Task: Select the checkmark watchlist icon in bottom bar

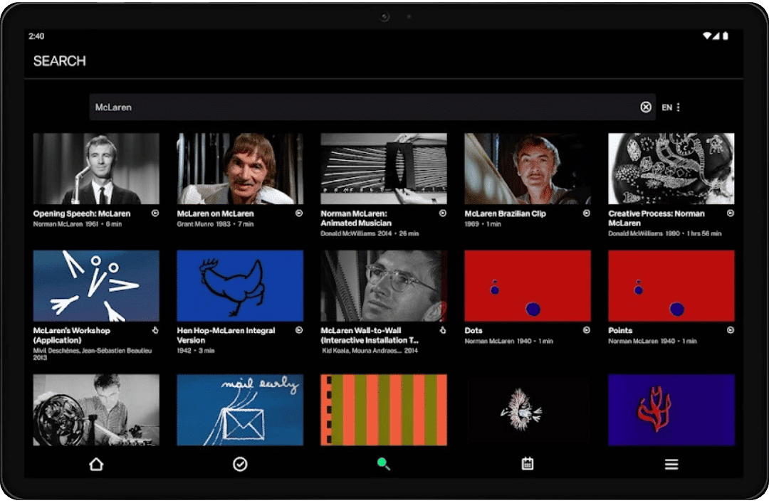Action: 240,463
